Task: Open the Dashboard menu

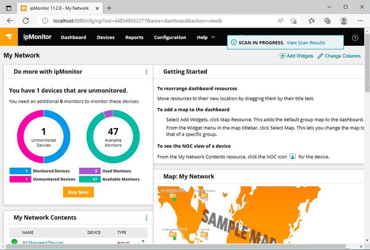Action: [74, 37]
